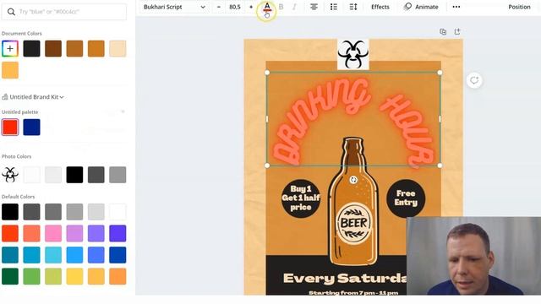
Task: Apply bulleted list formatting
Action: 334,7
